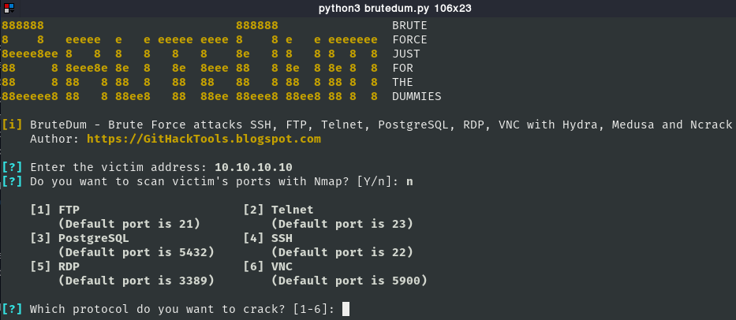The height and width of the screenshot is (320, 736).
Task: Select the [2] Telnet protocol option
Action: 278,210
